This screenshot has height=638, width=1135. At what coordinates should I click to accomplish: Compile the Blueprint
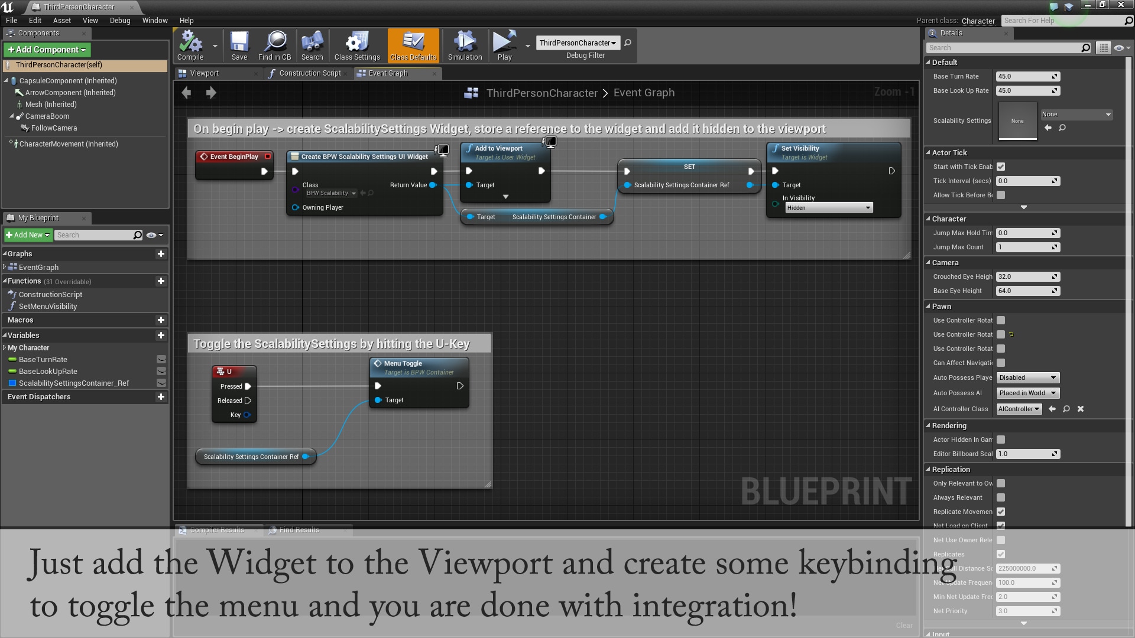coord(189,45)
